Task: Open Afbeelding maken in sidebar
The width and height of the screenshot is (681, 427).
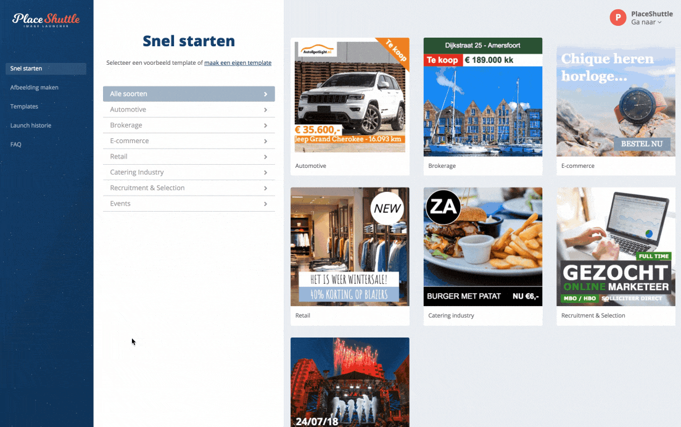Action: pyautogui.click(x=35, y=87)
